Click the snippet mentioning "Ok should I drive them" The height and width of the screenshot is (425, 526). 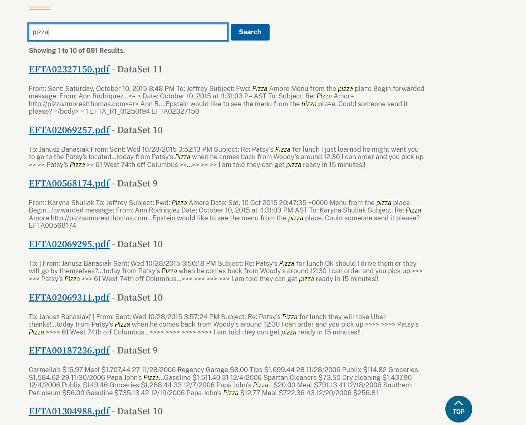pyautogui.click(x=226, y=271)
